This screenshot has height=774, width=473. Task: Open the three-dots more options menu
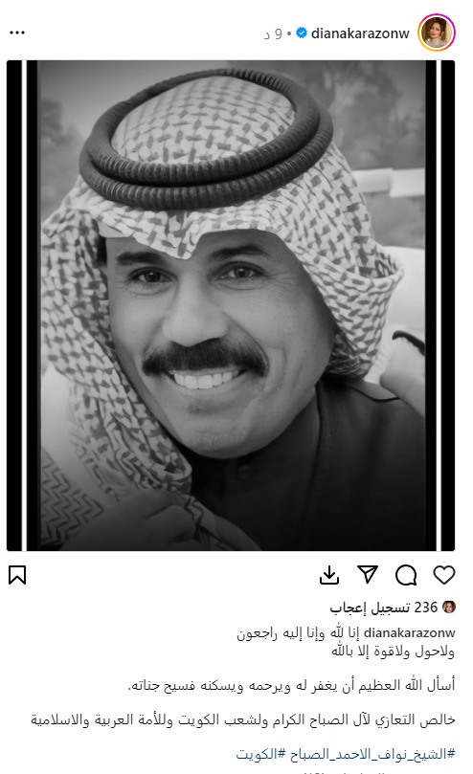[17, 33]
